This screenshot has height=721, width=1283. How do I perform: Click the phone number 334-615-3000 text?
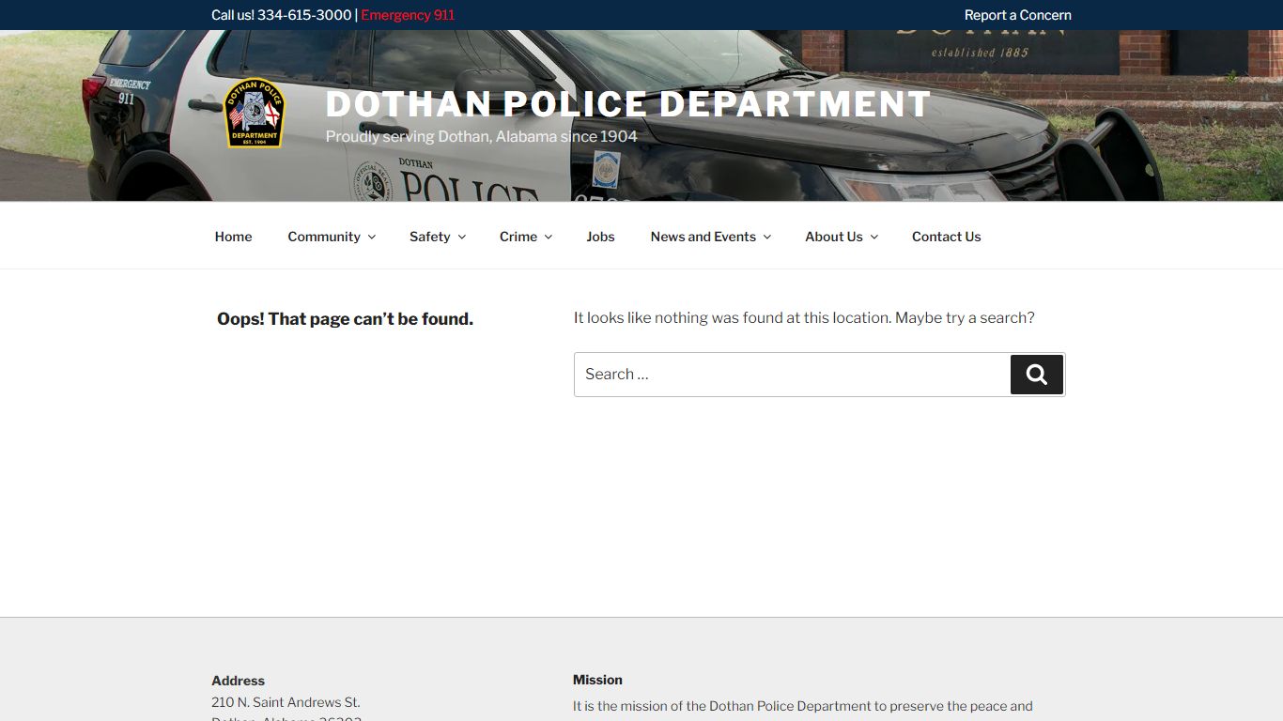tap(304, 15)
